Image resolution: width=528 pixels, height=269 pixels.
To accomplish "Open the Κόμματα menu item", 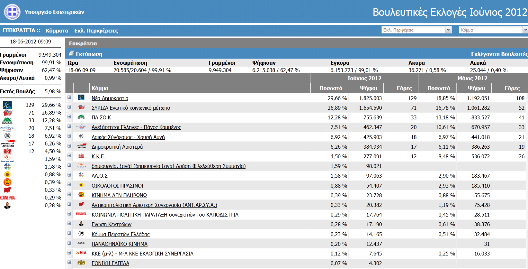I will (57, 31).
